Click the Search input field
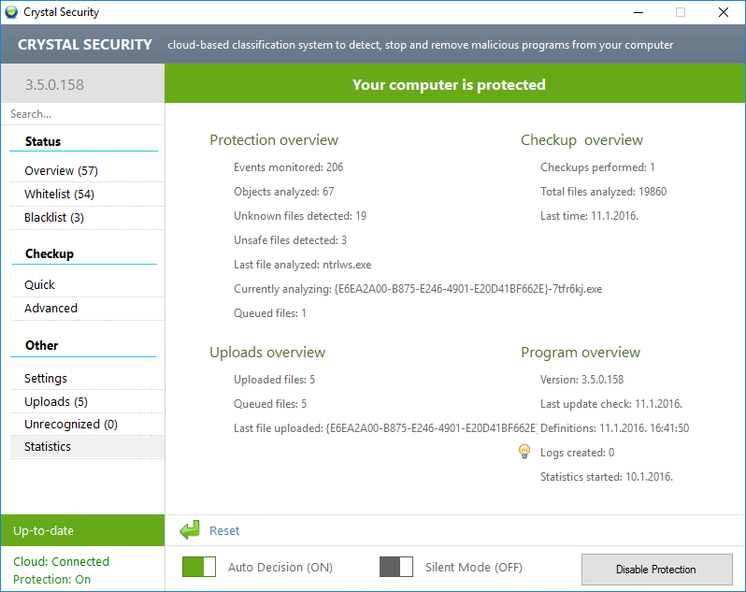 click(x=82, y=114)
